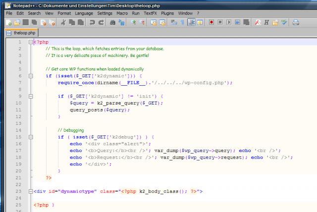This screenshot has height=212, width=317.
Task: Undo the last action via toolbar
Action: [92, 22]
